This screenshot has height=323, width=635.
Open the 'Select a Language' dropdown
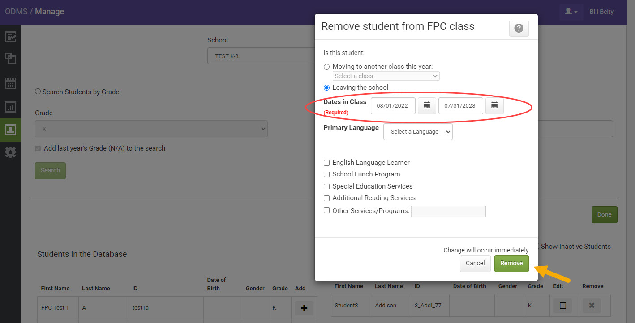coord(417,131)
